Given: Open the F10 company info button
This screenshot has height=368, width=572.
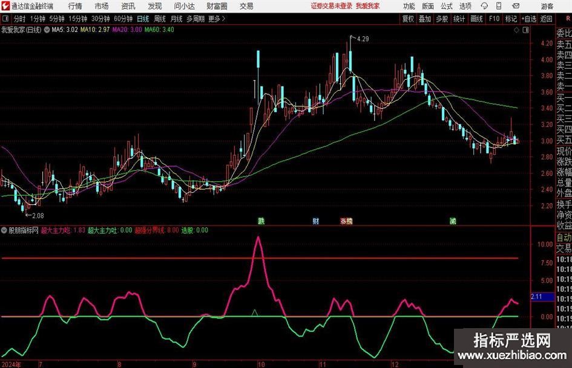Looking at the screenshot, I should tap(494, 19).
